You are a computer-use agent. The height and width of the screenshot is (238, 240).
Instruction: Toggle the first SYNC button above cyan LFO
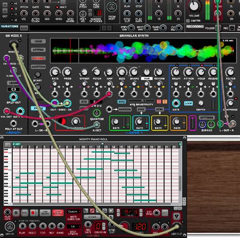tap(141, 109)
